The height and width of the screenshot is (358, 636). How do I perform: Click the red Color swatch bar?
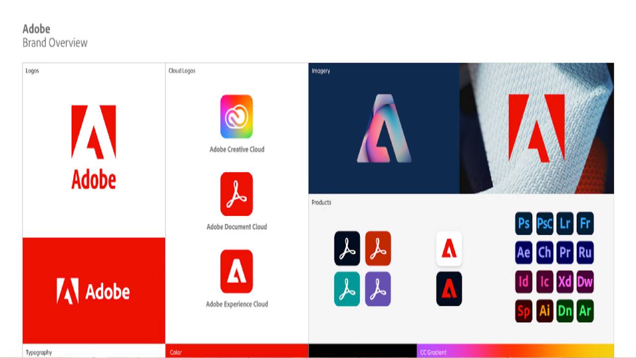click(237, 351)
